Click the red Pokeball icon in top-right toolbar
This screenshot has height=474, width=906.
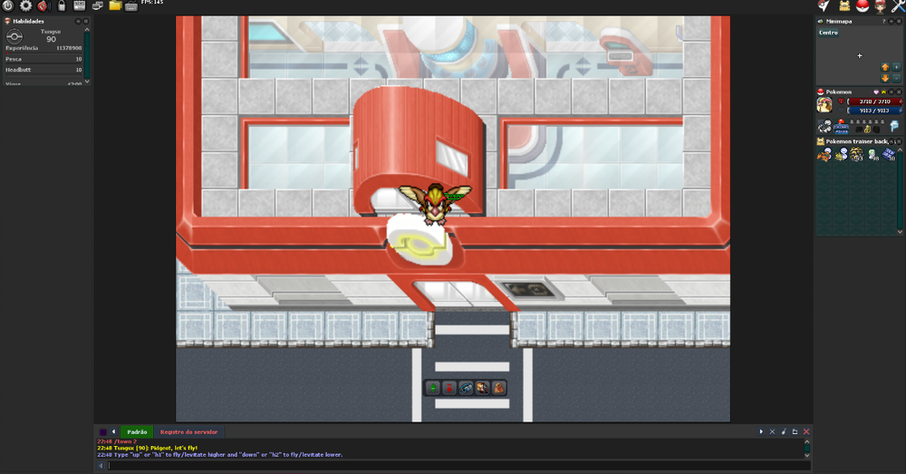[x=863, y=6]
